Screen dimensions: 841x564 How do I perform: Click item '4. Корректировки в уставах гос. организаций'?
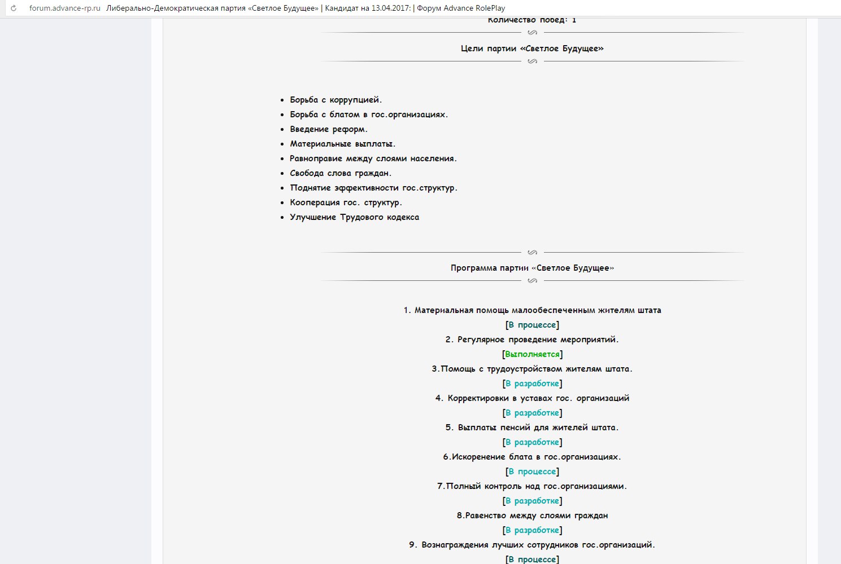click(x=532, y=398)
